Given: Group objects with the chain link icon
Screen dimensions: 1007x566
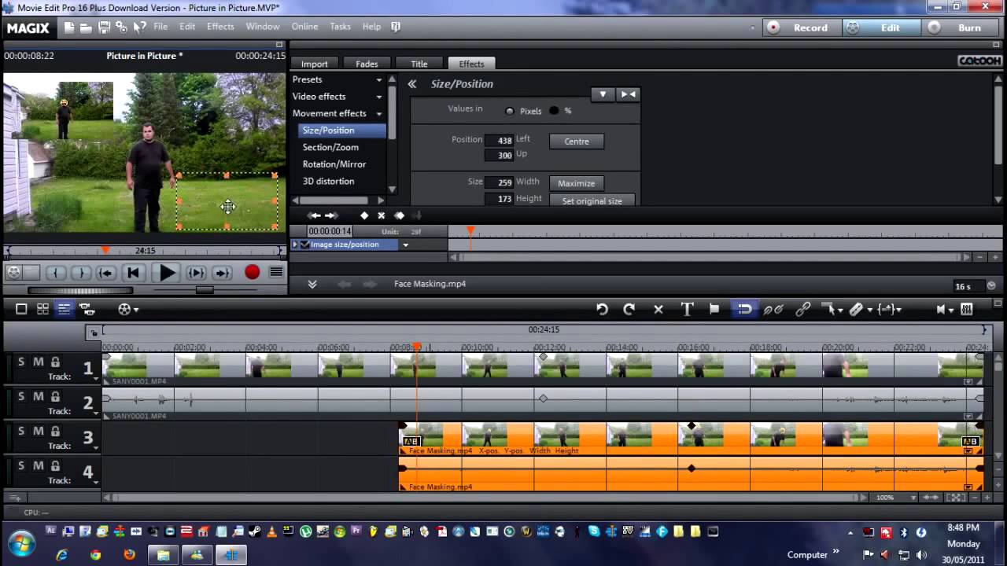Looking at the screenshot, I should coord(802,310).
